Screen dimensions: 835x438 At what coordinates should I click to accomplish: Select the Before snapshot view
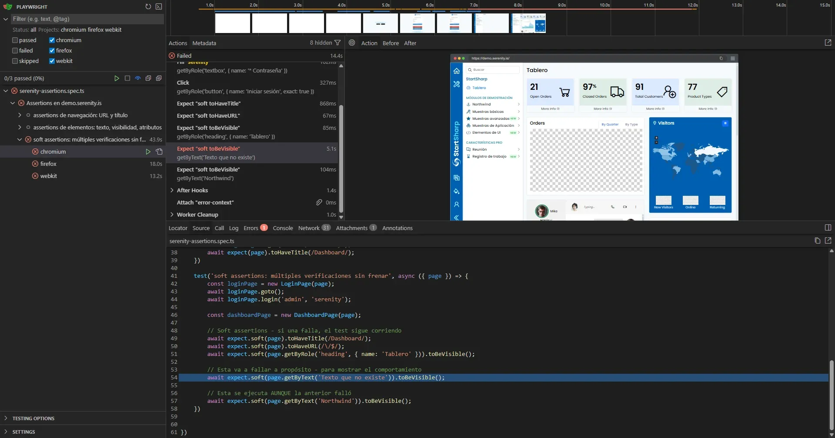[x=391, y=43]
